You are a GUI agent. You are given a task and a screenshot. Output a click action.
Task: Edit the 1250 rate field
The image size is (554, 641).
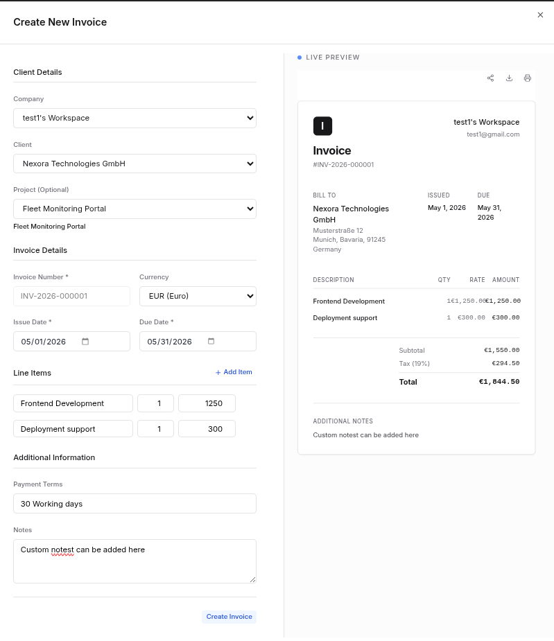(x=207, y=403)
